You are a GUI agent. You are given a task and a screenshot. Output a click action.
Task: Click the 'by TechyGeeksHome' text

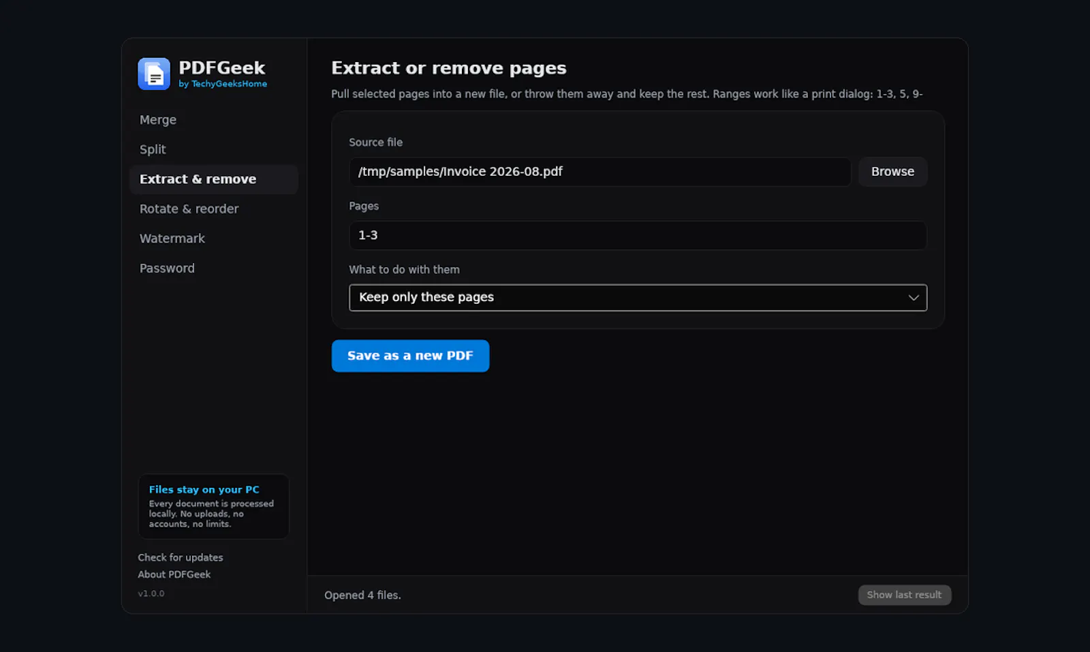click(x=223, y=84)
